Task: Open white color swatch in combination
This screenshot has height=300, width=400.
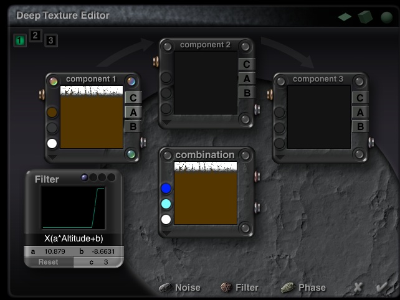Action: (166, 219)
